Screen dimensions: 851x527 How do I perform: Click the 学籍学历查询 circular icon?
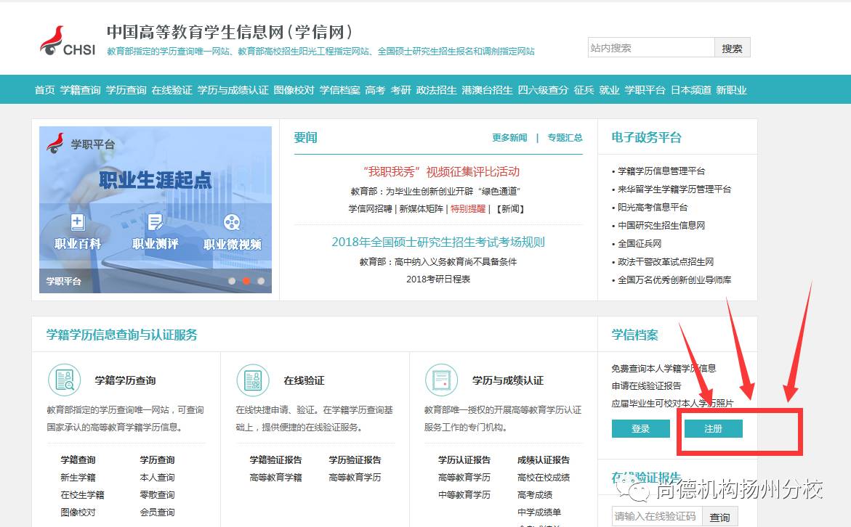click(65, 380)
